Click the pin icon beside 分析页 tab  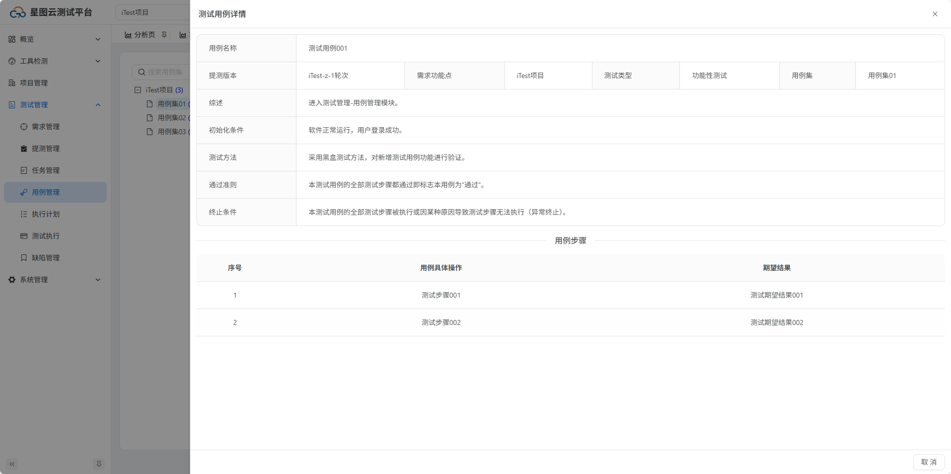[164, 35]
